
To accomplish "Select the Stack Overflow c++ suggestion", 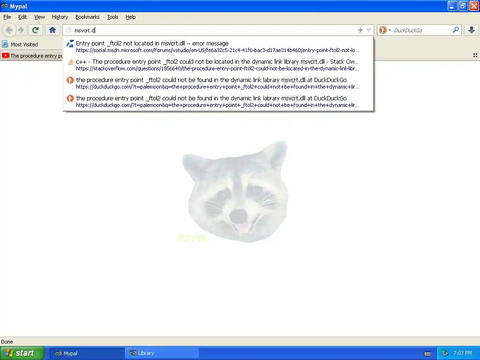I will click(x=218, y=65).
